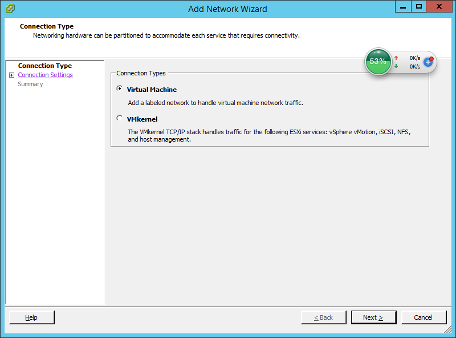Click the Back button
Screen dimensions: 456x338
(x=323, y=317)
